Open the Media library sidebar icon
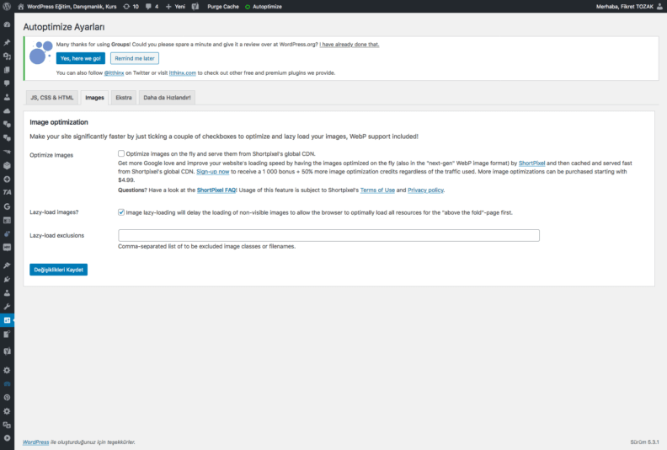Image resolution: width=667 pixels, height=450 pixels. (x=7, y=56)
